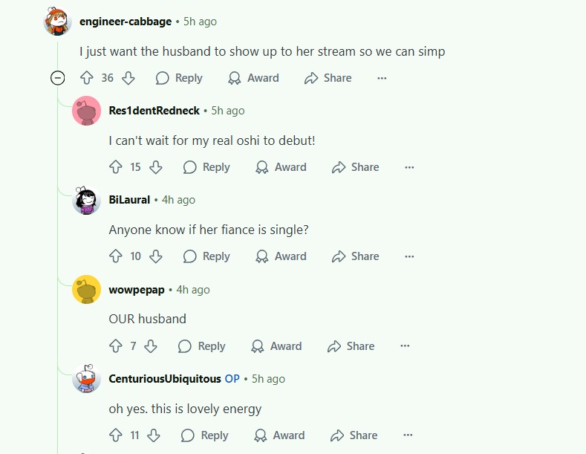This screenshot has height=454, width=586.
Task: Collapse engineer-cabbage comment thread
Action: coord(57,78)
